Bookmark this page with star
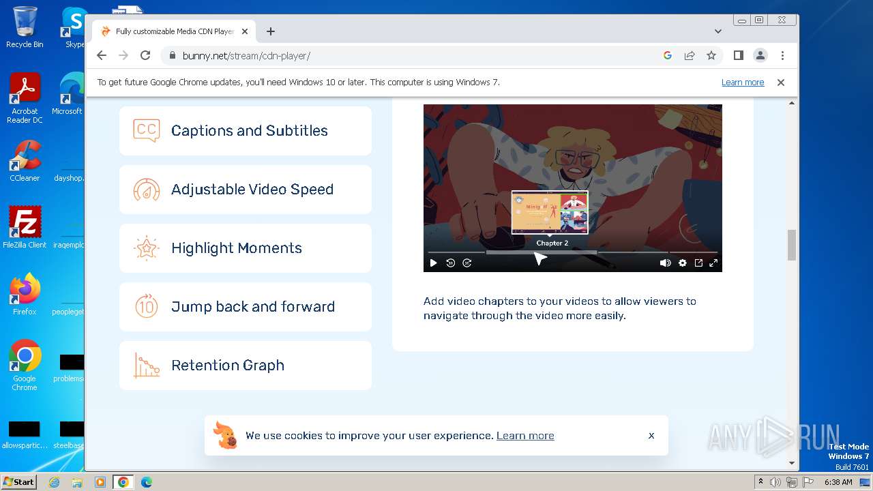873x491 pixels. tap(711, 56)
